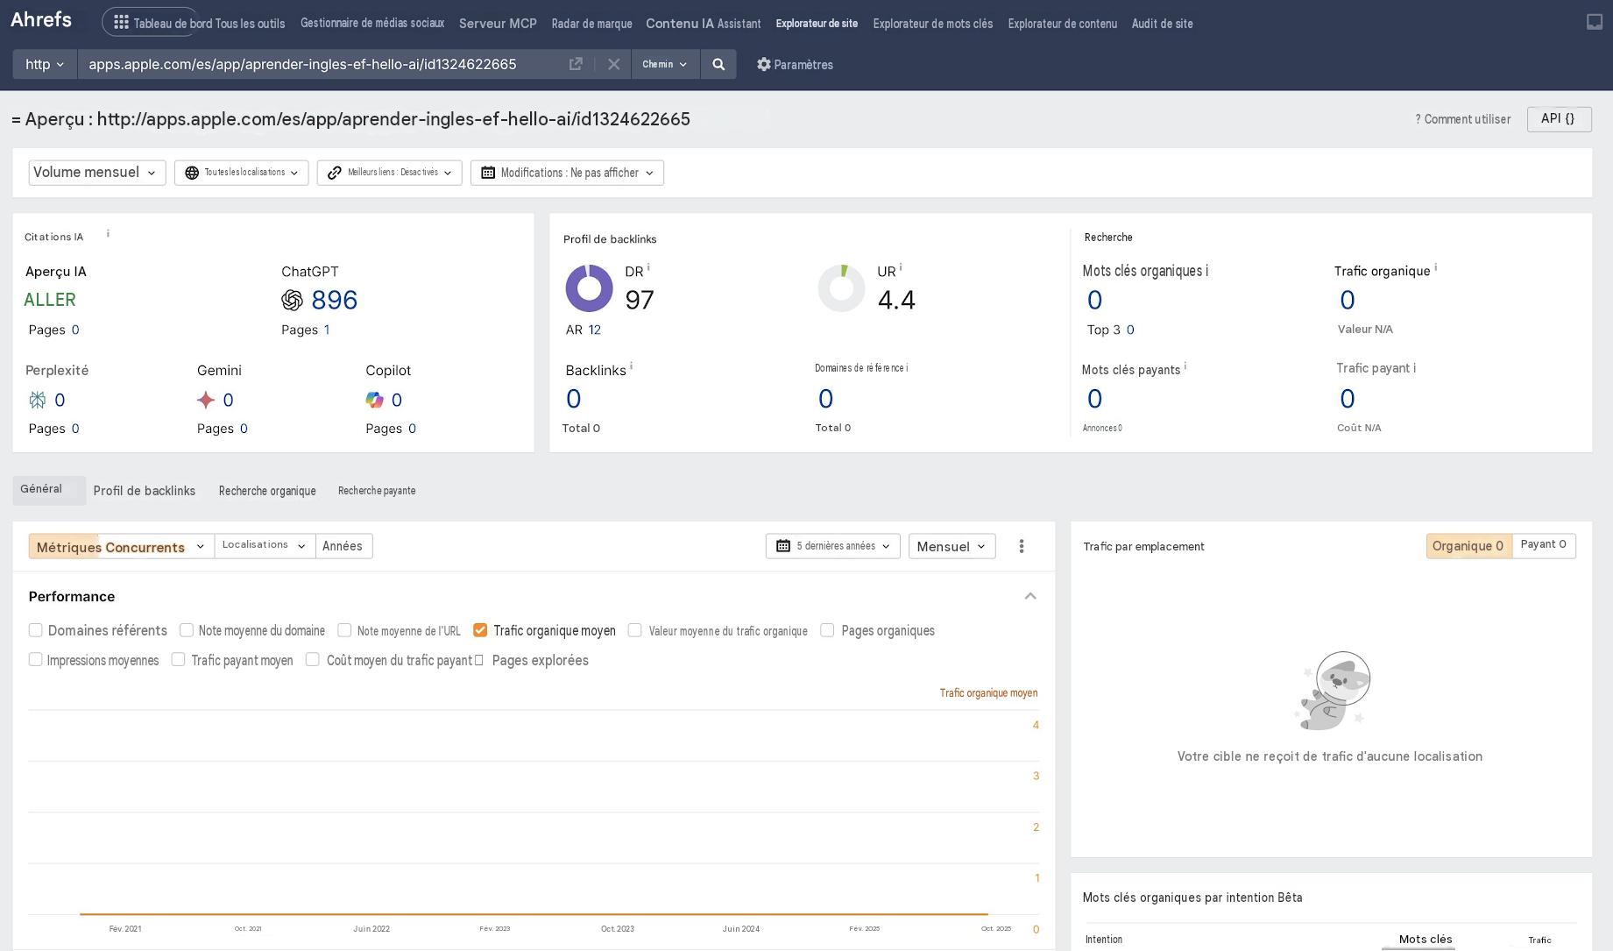Click the ChatGPT logo icon
Screen dimensions: 1613x951
pos(292,301)
